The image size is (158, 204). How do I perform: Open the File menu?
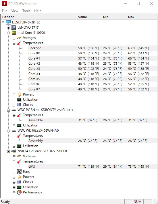point(5,11)
